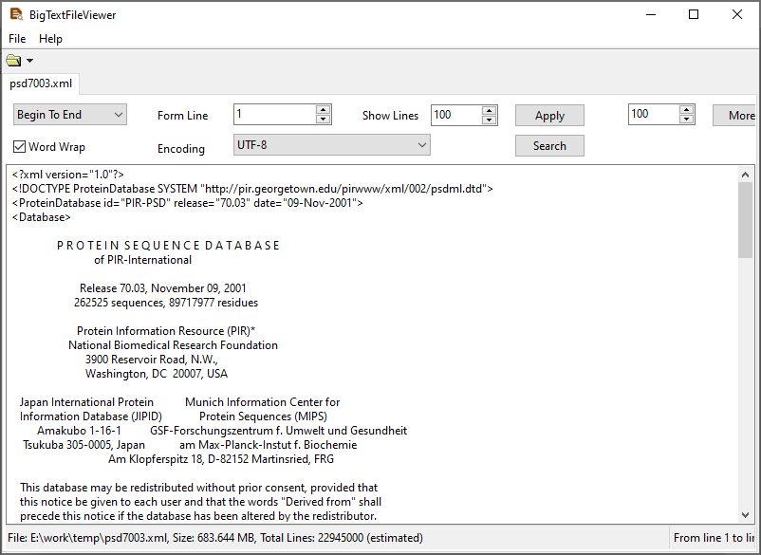Click the down arrow of the field beside More
This screenshot has width=761, height=555.
coord(686,120)
